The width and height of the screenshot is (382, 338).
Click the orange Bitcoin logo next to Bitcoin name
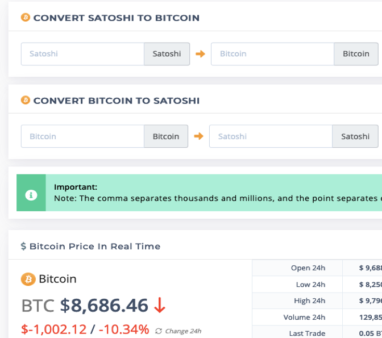[28, 279]
